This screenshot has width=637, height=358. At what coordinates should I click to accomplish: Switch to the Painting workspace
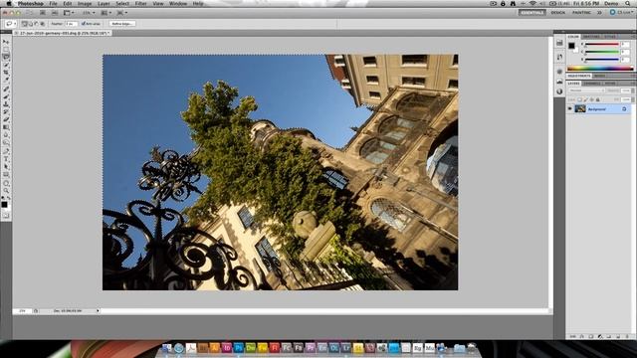pos(581,13)
